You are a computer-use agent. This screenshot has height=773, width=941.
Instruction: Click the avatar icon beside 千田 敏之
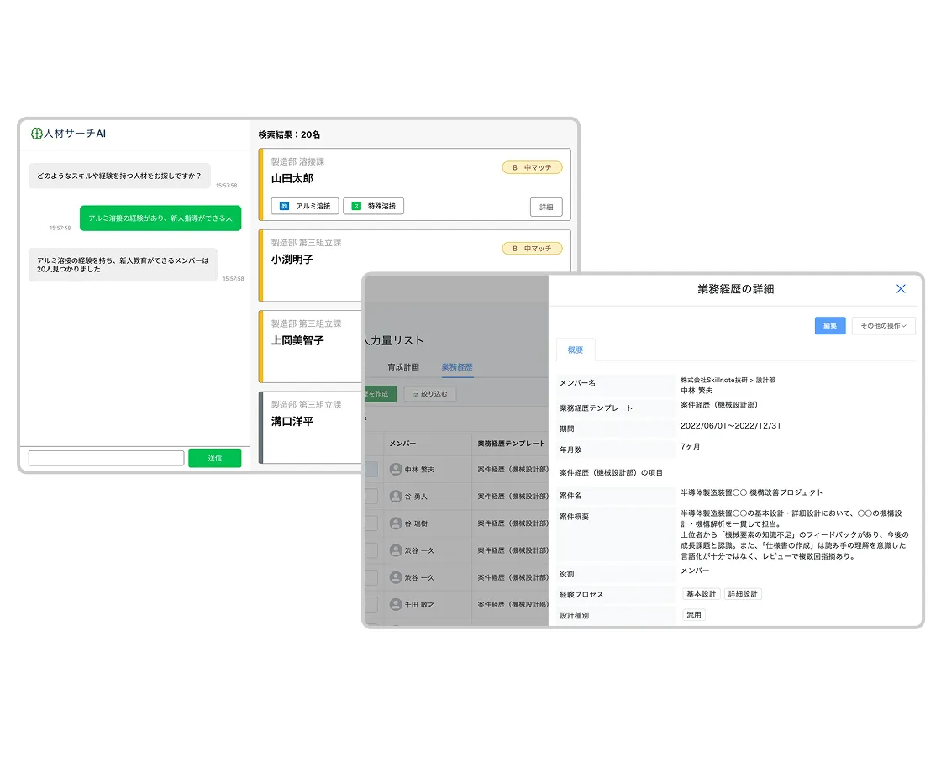point(396,604)
